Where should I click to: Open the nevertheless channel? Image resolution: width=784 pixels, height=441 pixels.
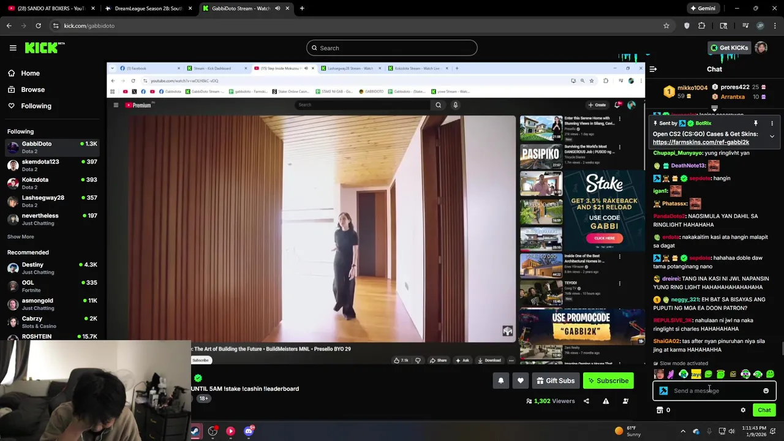tap(52, 219)
